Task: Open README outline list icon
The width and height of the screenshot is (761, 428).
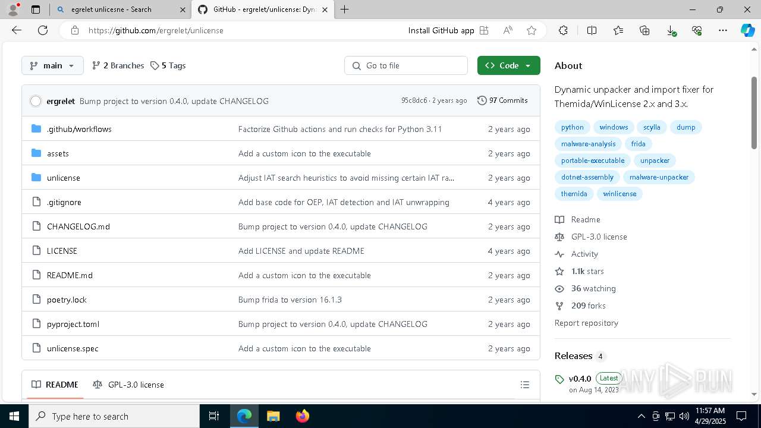Action: tap(525, 385)
